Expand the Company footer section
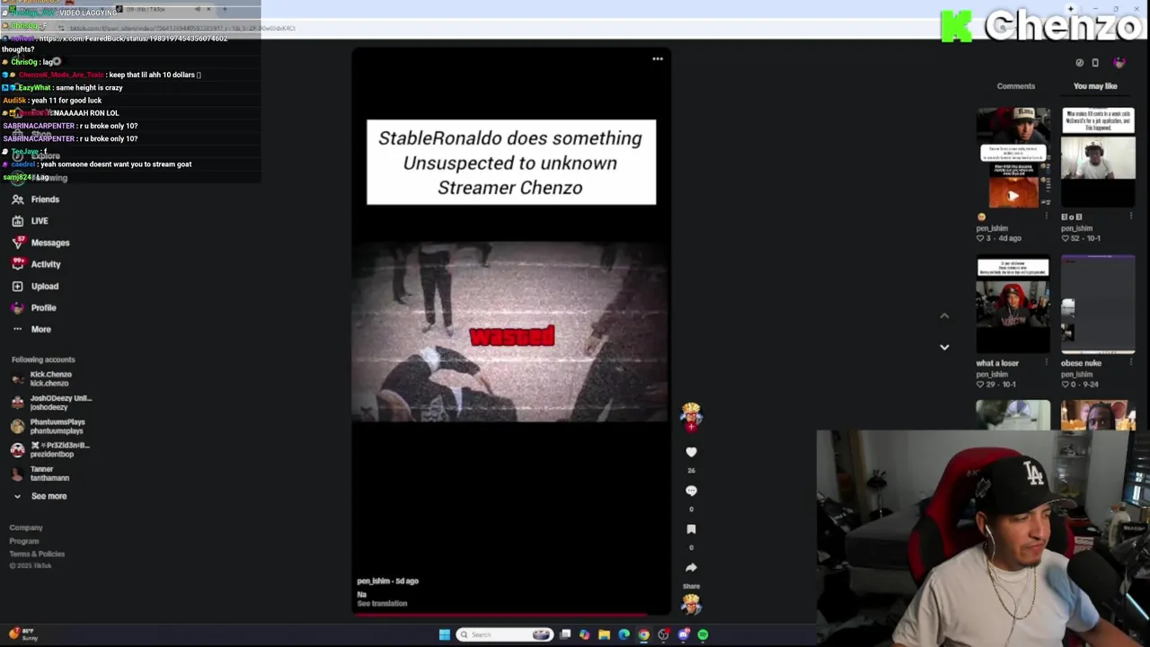 tap(26, 527)
